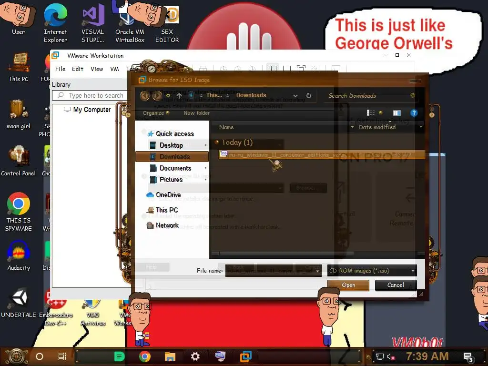488x366 pixels.
Task: Open Pictures in the navigation pane
Action: pos(171,180)
